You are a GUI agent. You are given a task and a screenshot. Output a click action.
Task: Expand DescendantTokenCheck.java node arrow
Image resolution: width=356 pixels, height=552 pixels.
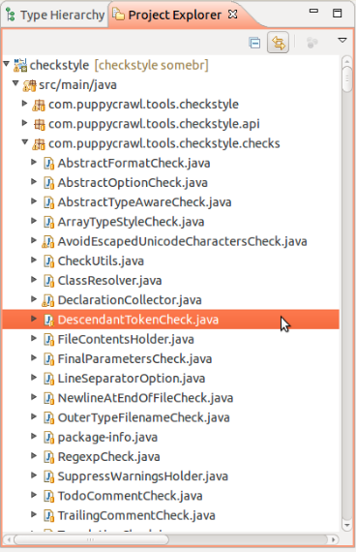coord(34,319)
